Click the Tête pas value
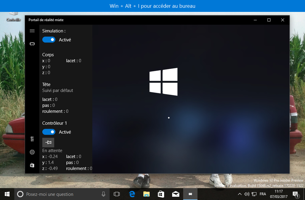 54,105
